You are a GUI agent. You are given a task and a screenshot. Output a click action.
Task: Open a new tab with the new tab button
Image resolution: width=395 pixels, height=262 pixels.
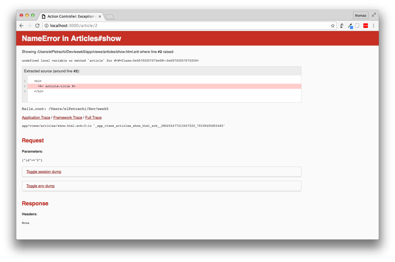point(110,17)
